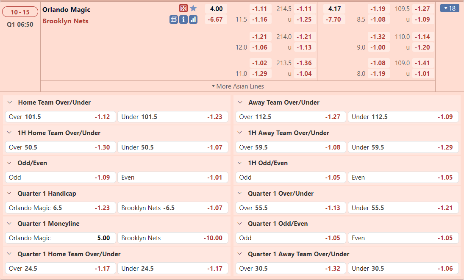Pick Even in Quarter 1 Odd/Even
464x280 pixels.
click(403, 238)
